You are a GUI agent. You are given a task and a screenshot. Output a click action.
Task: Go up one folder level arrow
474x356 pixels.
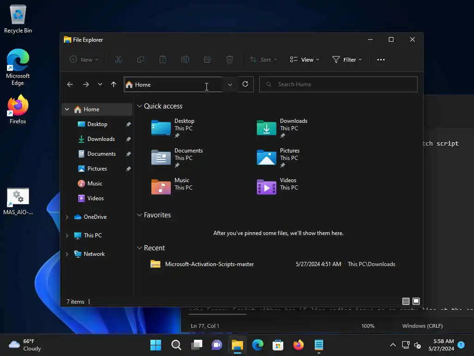(114, 84)
